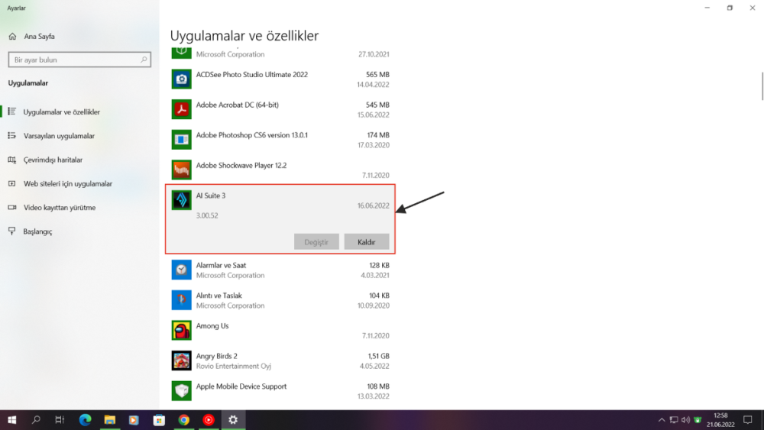Click the Adobe Shockwave Player icon
The height and width of the screenshot is (430, 764).
tap(181, 170)
